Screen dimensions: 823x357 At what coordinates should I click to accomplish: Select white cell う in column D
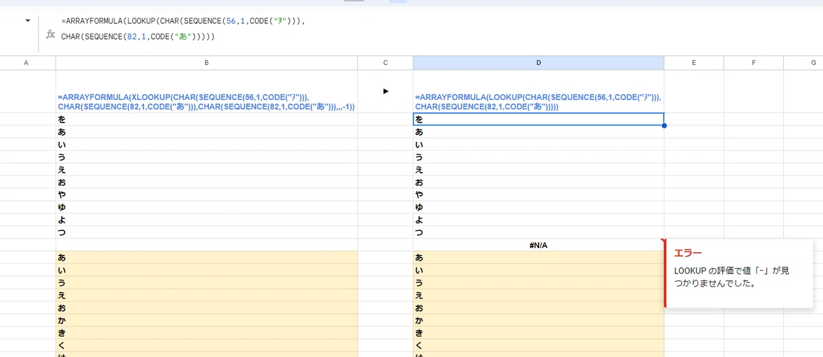click(538, 157)
